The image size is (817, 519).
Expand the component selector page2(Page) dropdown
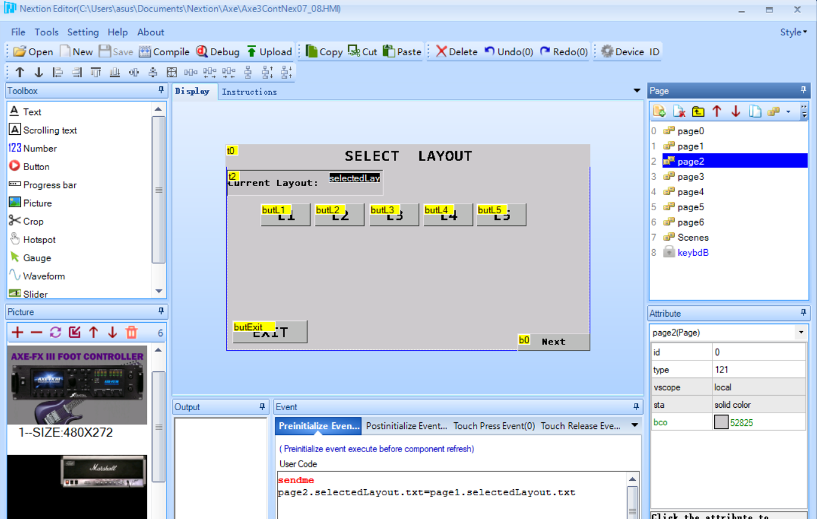(x=801, y=332)
